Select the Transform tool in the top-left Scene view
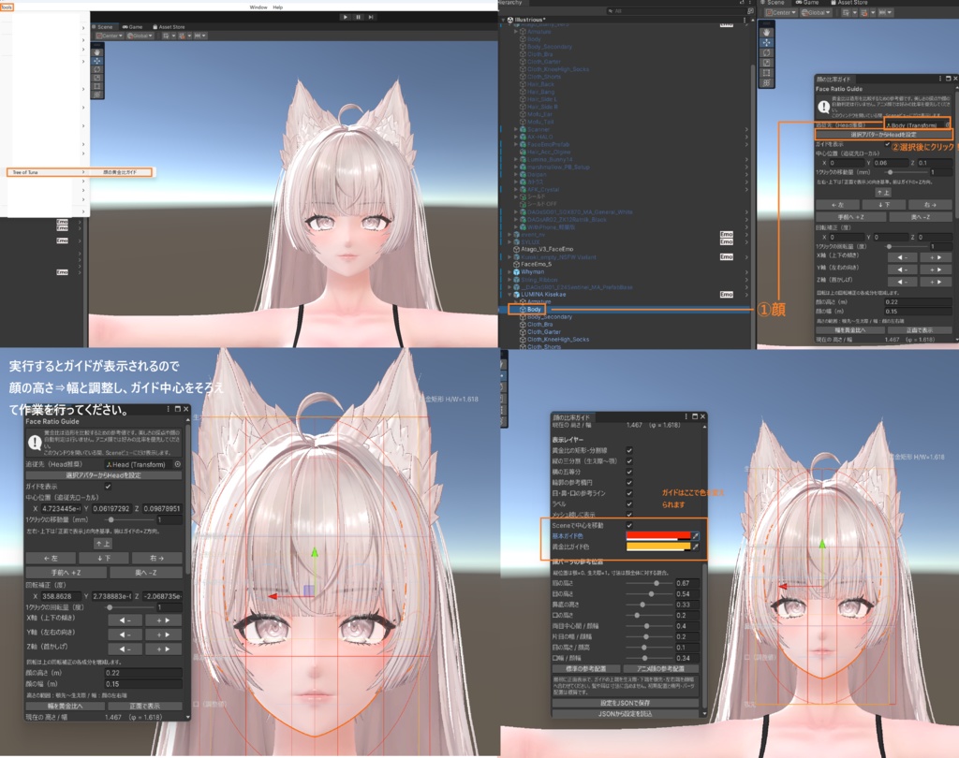 coord(97,95)
